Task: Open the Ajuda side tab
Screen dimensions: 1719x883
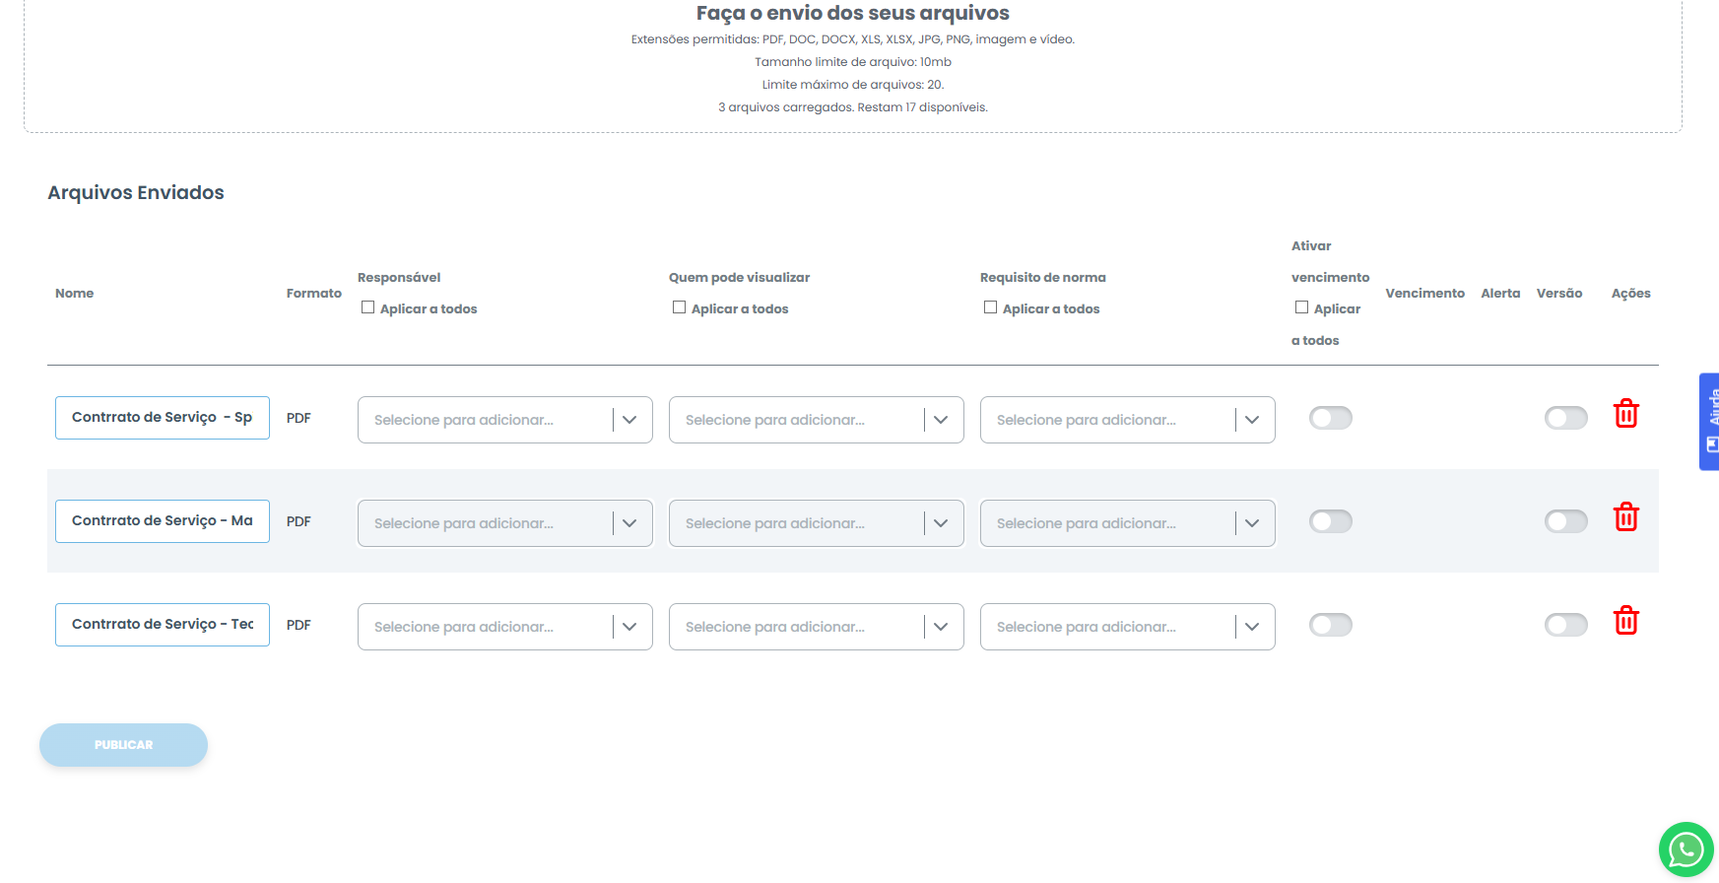Action: (1710, 421)
